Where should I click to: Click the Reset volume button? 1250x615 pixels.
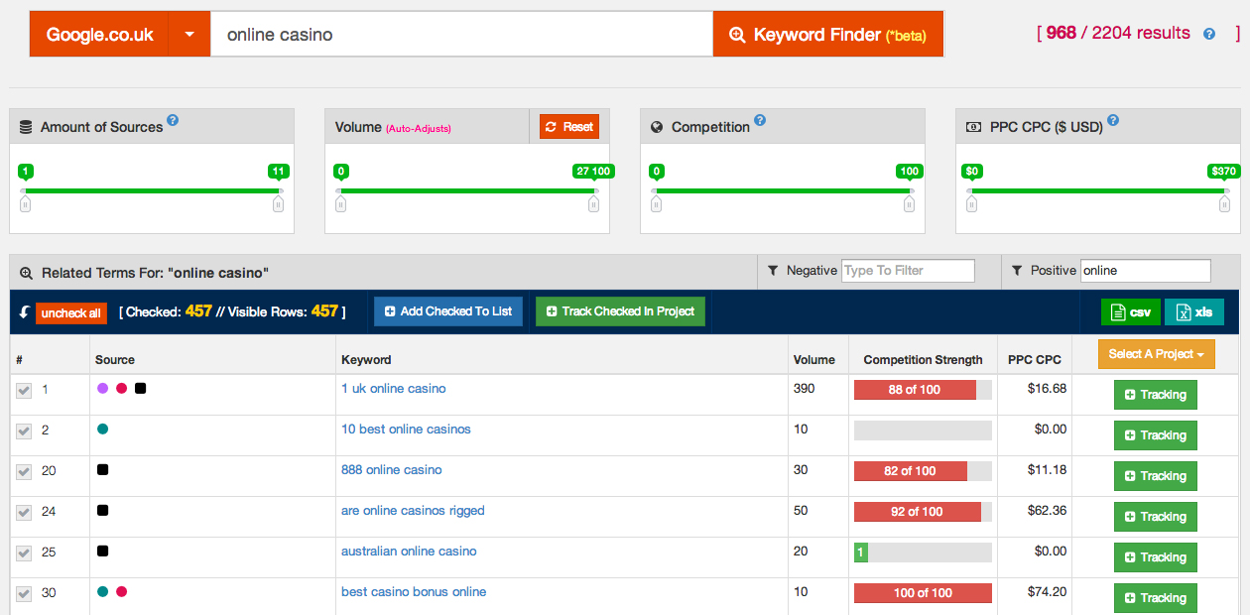pyautogui.click(x=569, y=127)
